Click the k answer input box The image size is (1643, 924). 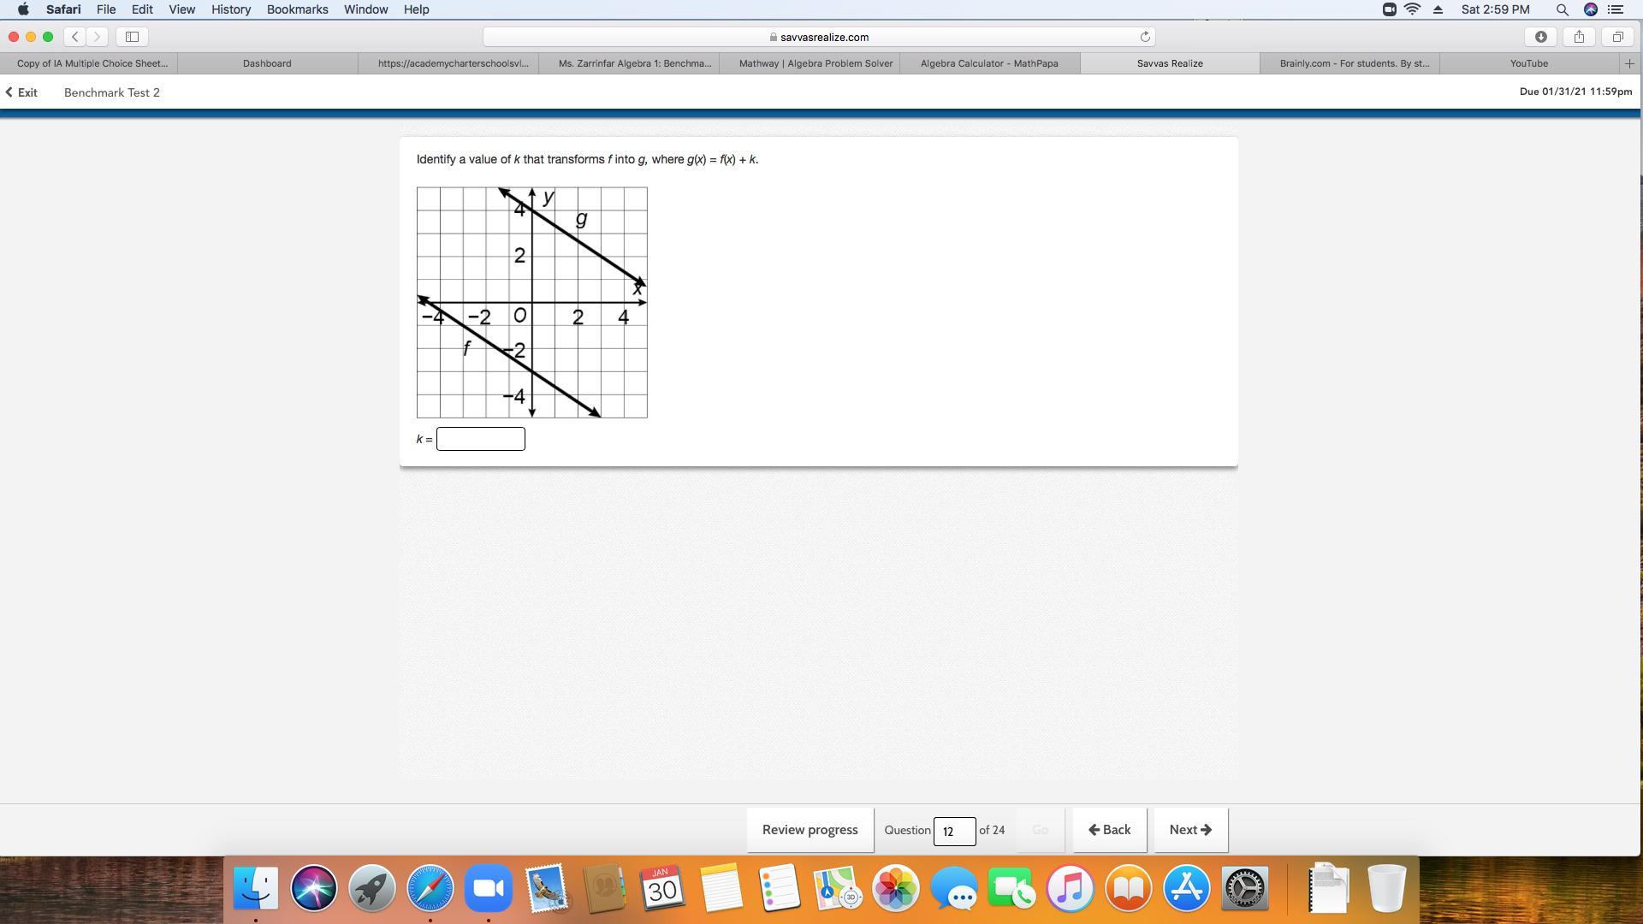[480, 439]
